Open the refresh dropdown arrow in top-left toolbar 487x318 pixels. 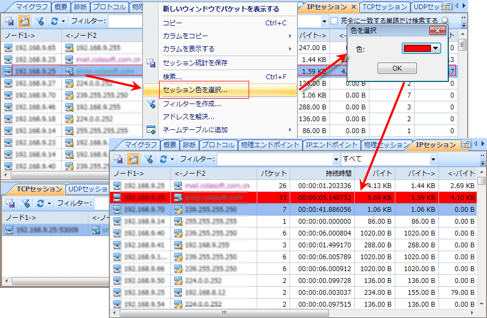point(64,22)
